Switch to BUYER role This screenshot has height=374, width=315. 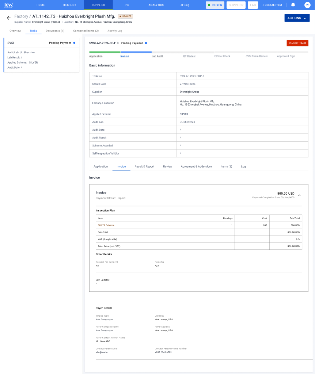(215, 5)
